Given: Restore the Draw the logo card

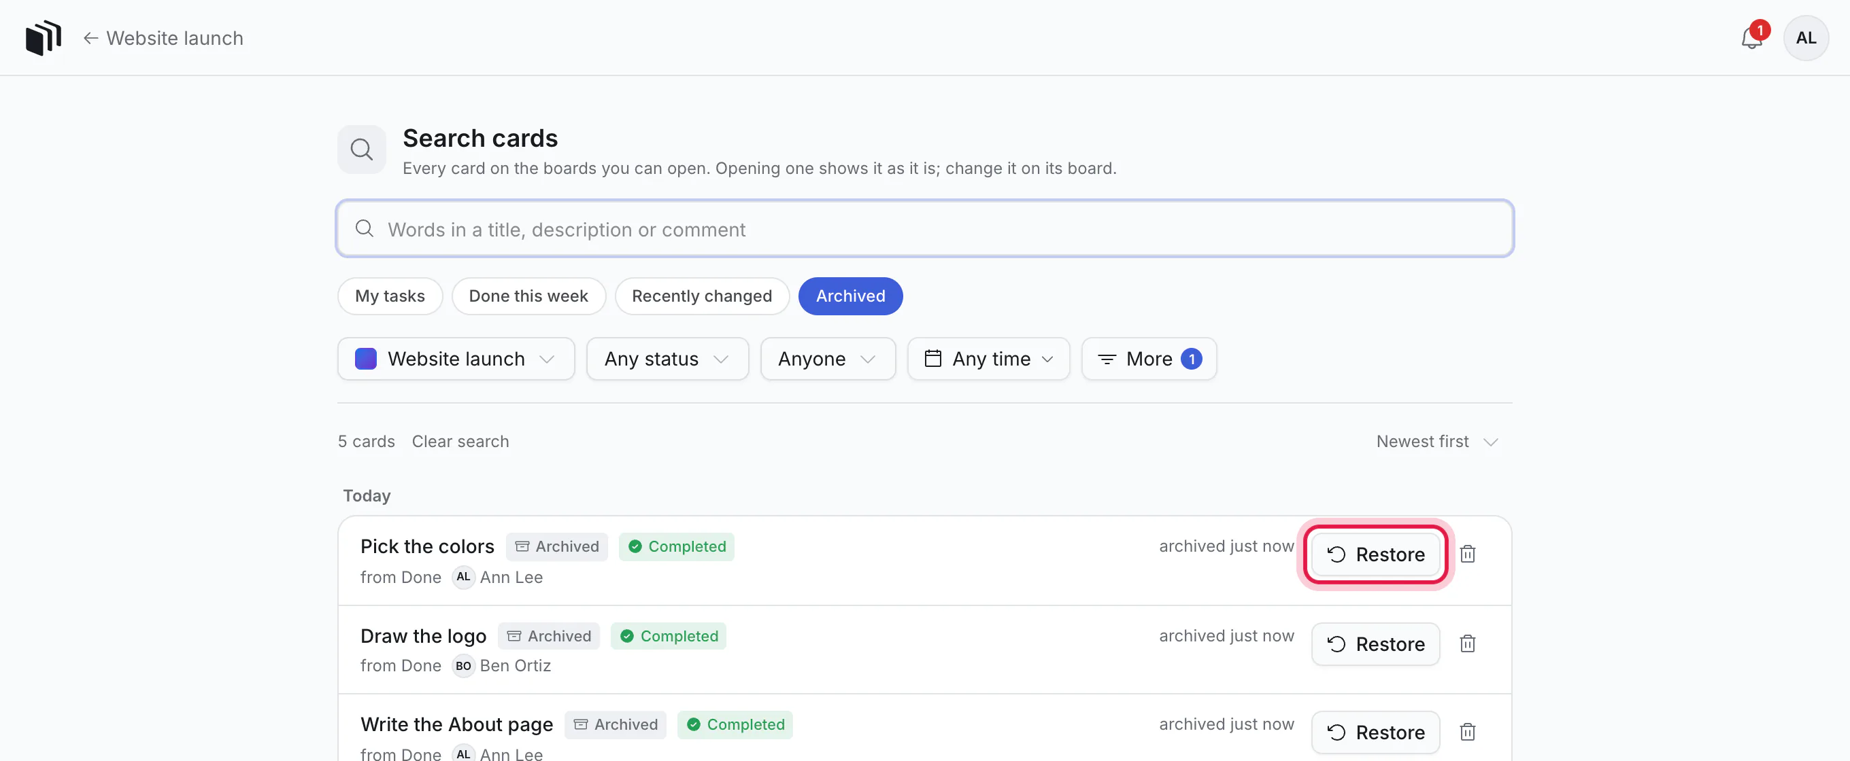Looking at the screenshot, I should tap(1375, 643).
